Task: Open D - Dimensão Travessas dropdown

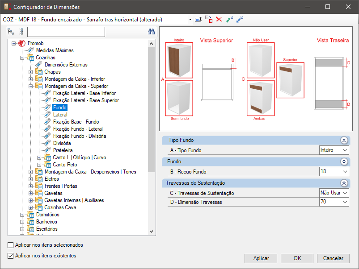Action: 345,202
